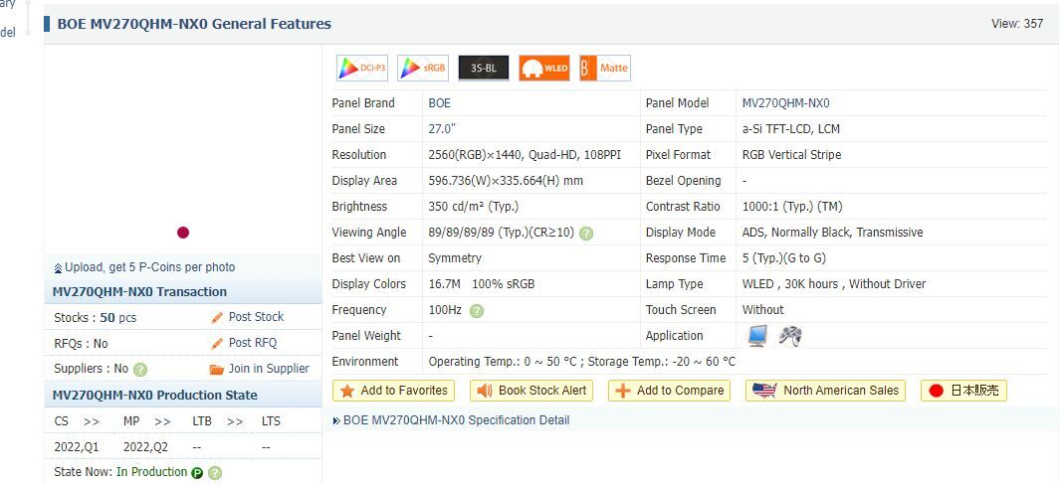Click the CS 2022,Q1 date cell
The width and height of the screenshot is (1061, 484).
tap(76, 447)
